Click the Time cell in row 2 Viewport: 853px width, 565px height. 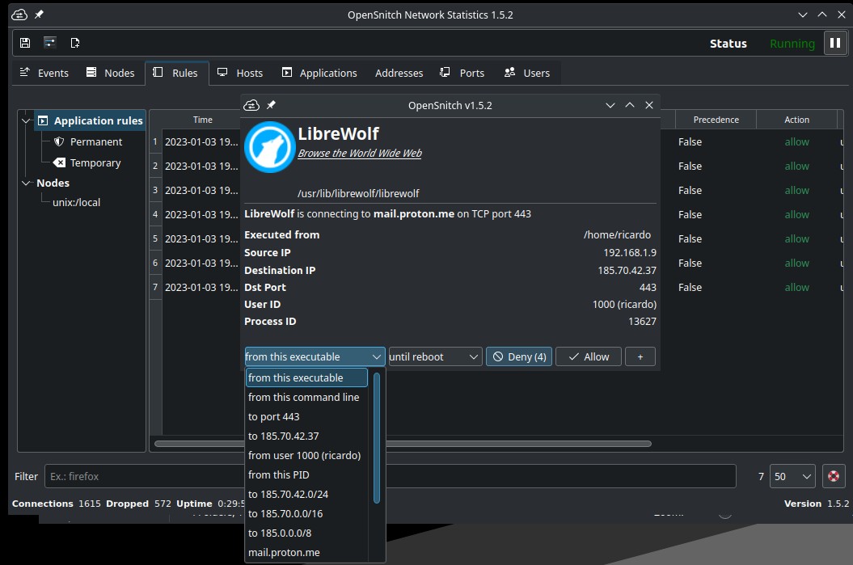click(201, 167)
